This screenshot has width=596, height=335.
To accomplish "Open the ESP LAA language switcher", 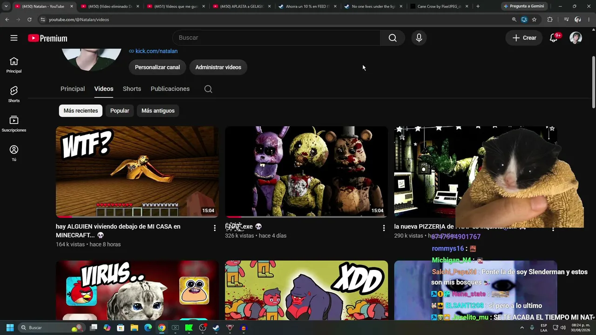I will pyautogui.click(x=544, y=328).
